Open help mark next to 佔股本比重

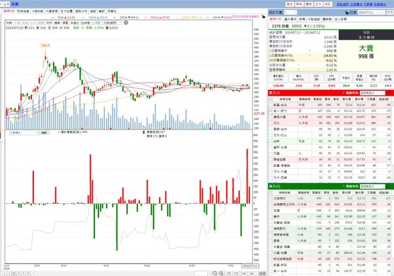click(299, 65)
